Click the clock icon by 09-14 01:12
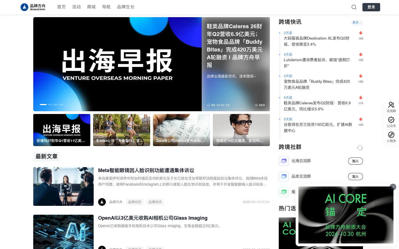The height and width of the screenshot is (249, 399). pyautogui.click(x=208, y=105)
